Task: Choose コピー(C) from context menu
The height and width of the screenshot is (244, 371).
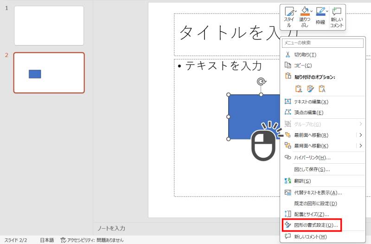Action: click(x=322, y=65)
